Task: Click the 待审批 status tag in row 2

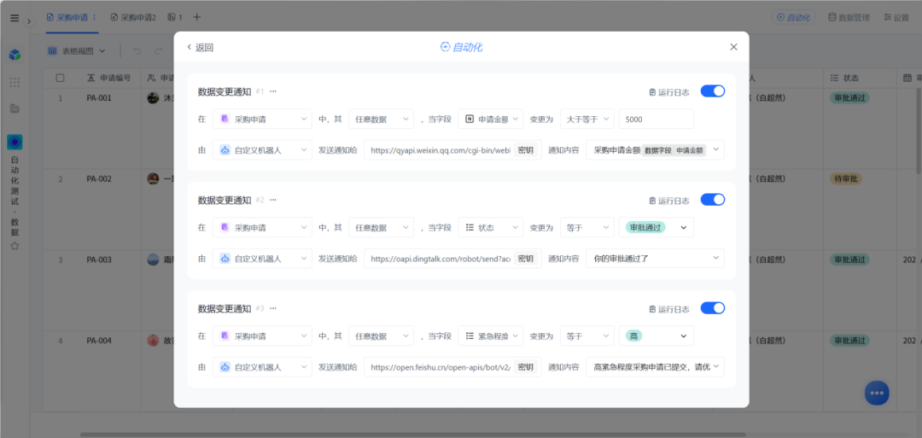Action: coord(845,178)
